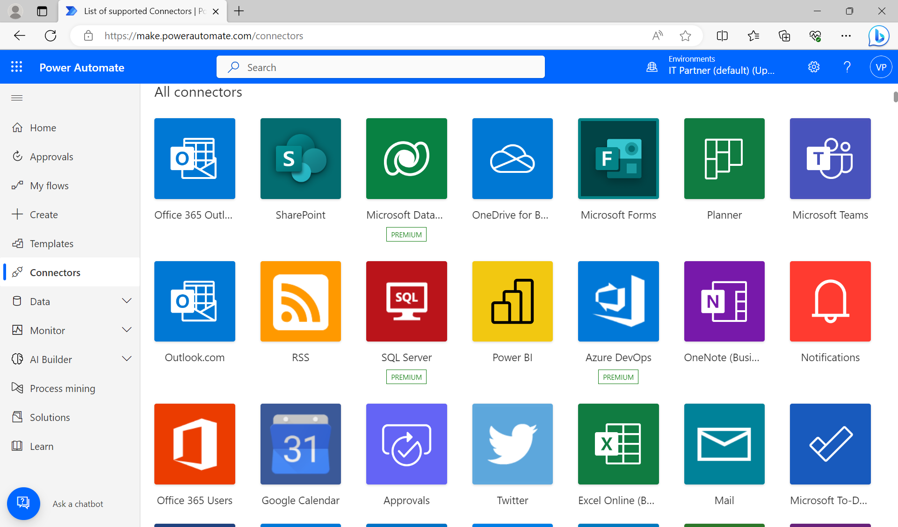
Task: Go to My flows in sidebar
Action: (49, 186)
